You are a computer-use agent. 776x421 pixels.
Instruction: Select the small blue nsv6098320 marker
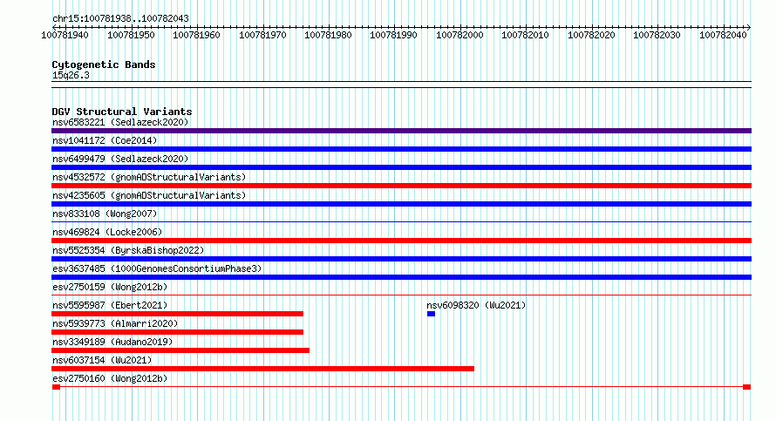point(431,314)
